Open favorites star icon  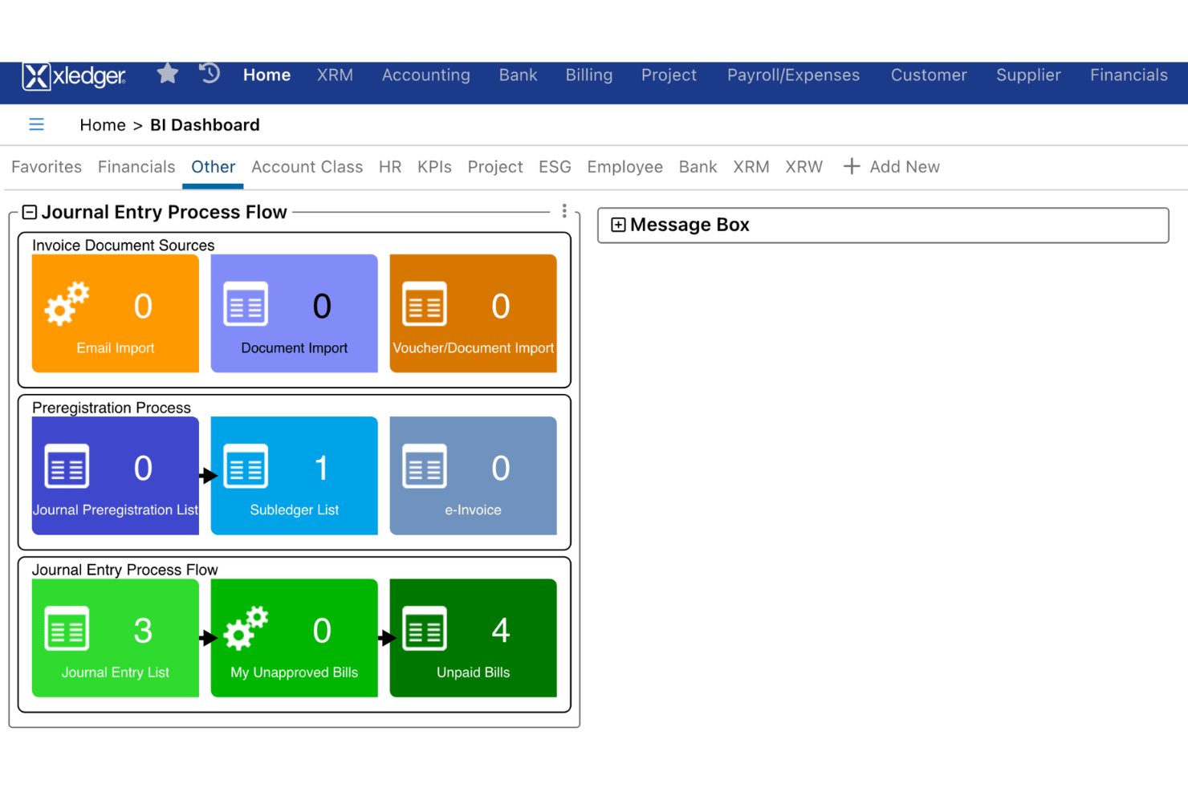coord(168,74)
